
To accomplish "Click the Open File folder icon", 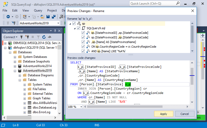I will [x=42, y=17].
